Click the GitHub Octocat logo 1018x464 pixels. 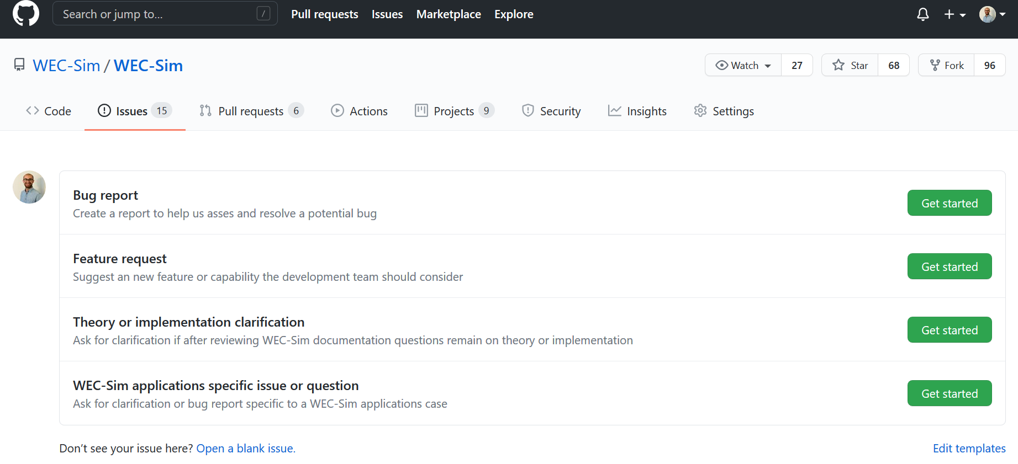coord(26,13)
